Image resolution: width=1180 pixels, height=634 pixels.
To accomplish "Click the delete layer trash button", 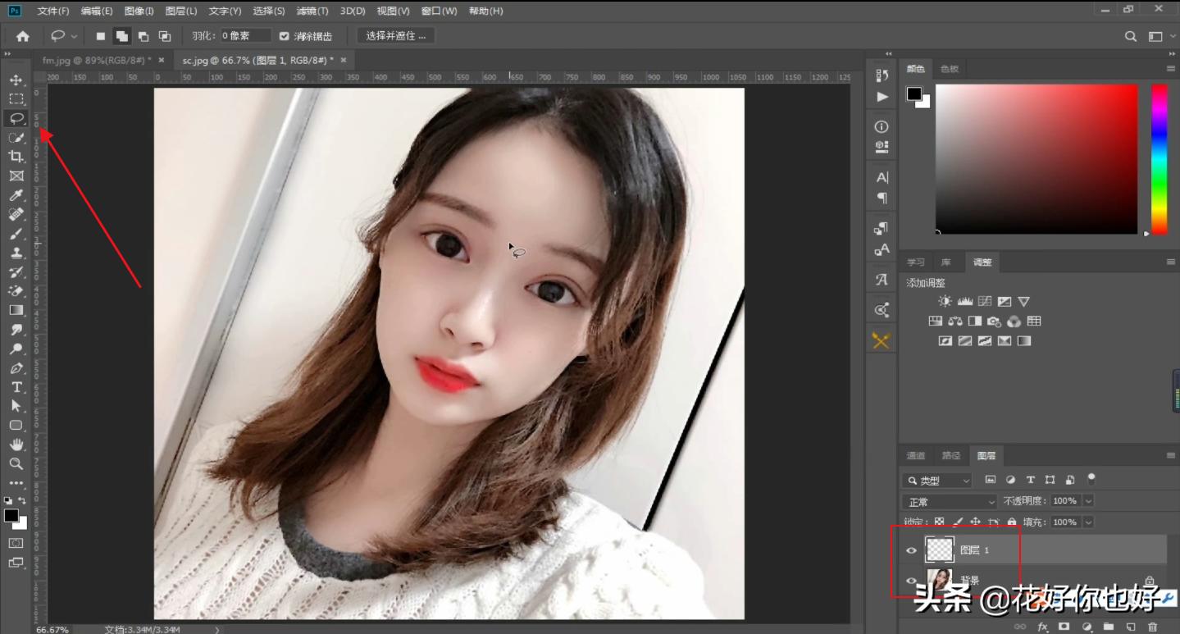I will [1153, 627].
